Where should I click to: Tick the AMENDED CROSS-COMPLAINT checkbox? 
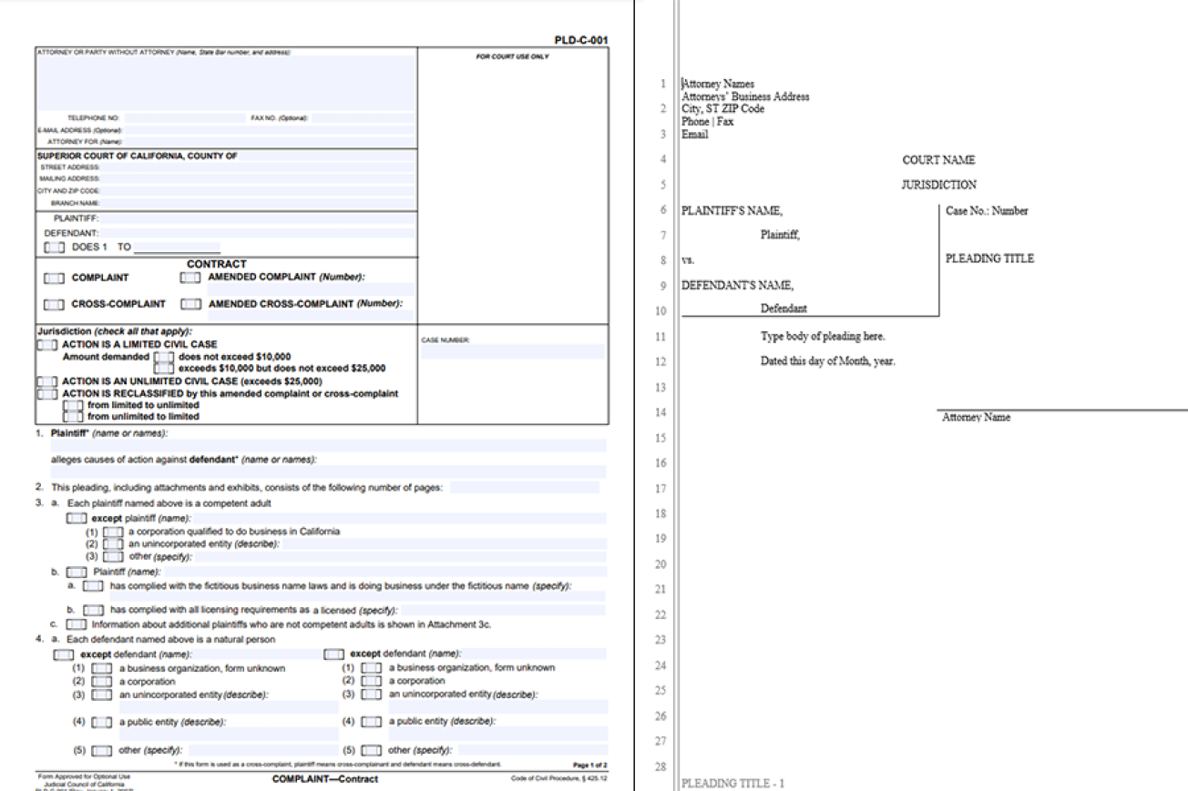pyautogui.click(x=190, y=304)
